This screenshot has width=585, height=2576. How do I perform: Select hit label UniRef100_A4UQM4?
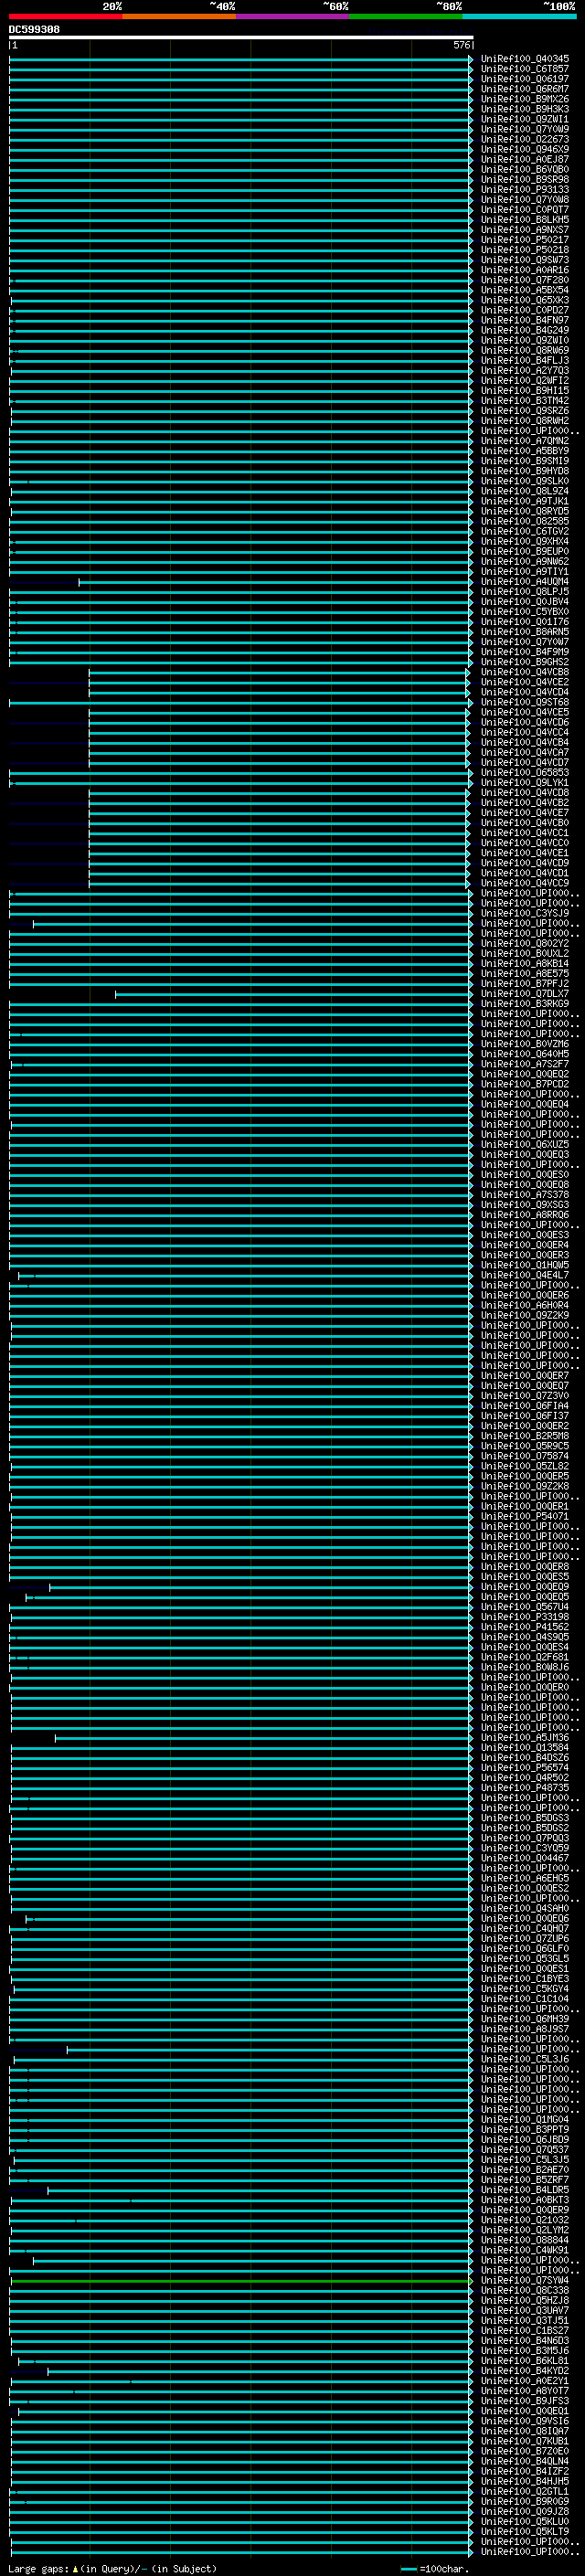(525, 582)
